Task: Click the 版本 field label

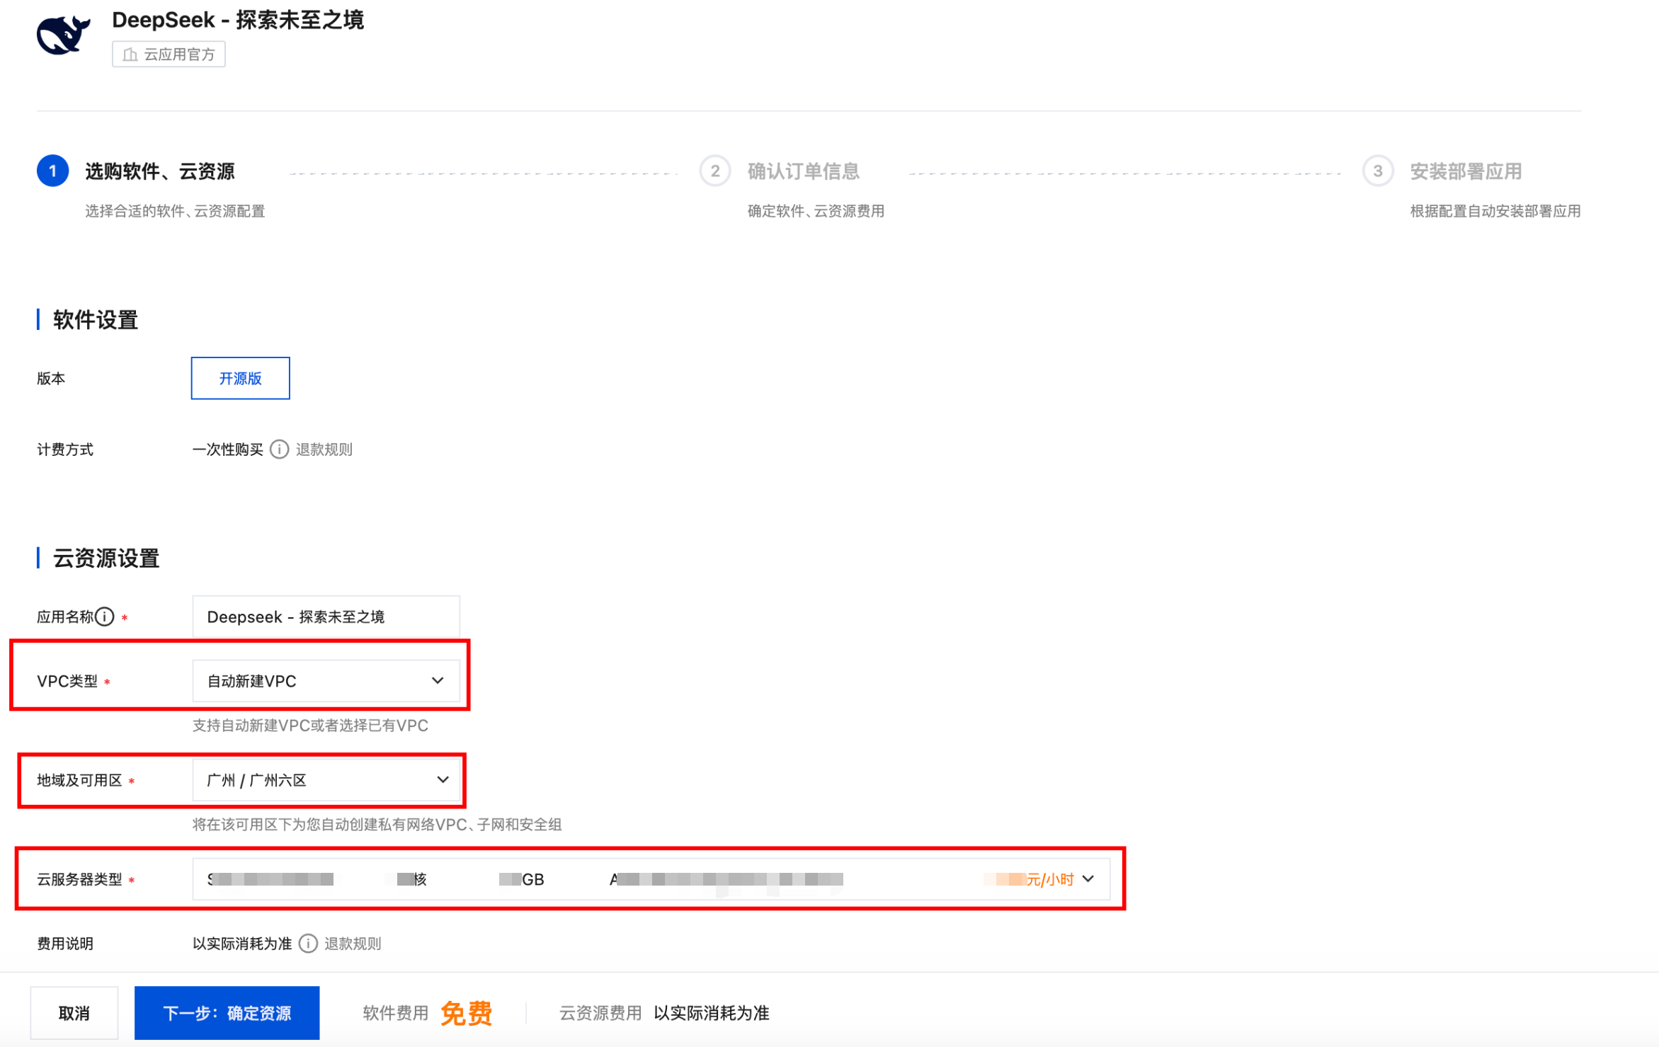Action: [x=51, y=379]
